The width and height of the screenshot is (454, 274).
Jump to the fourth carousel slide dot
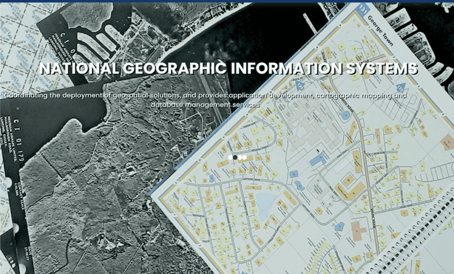245,157
